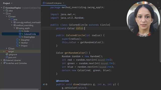Viewport: 161px width, 90px height.
Task: Collapse the src folder
Action: [4, 13]
